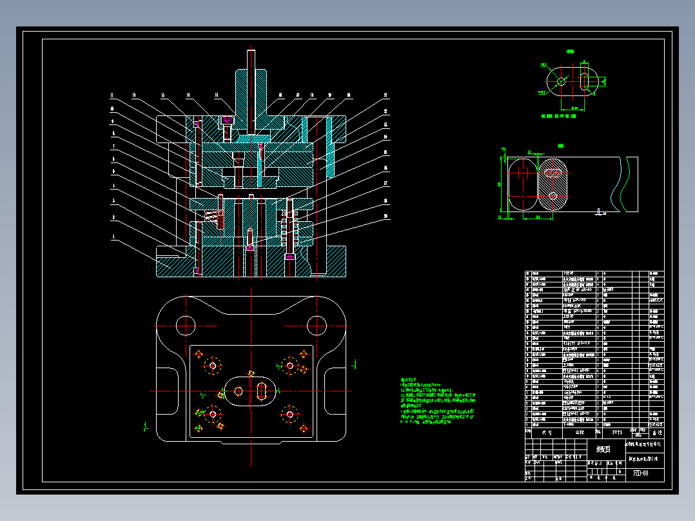Select the green technical requirements note block
The image size is (695, 521).
[438, 402]
